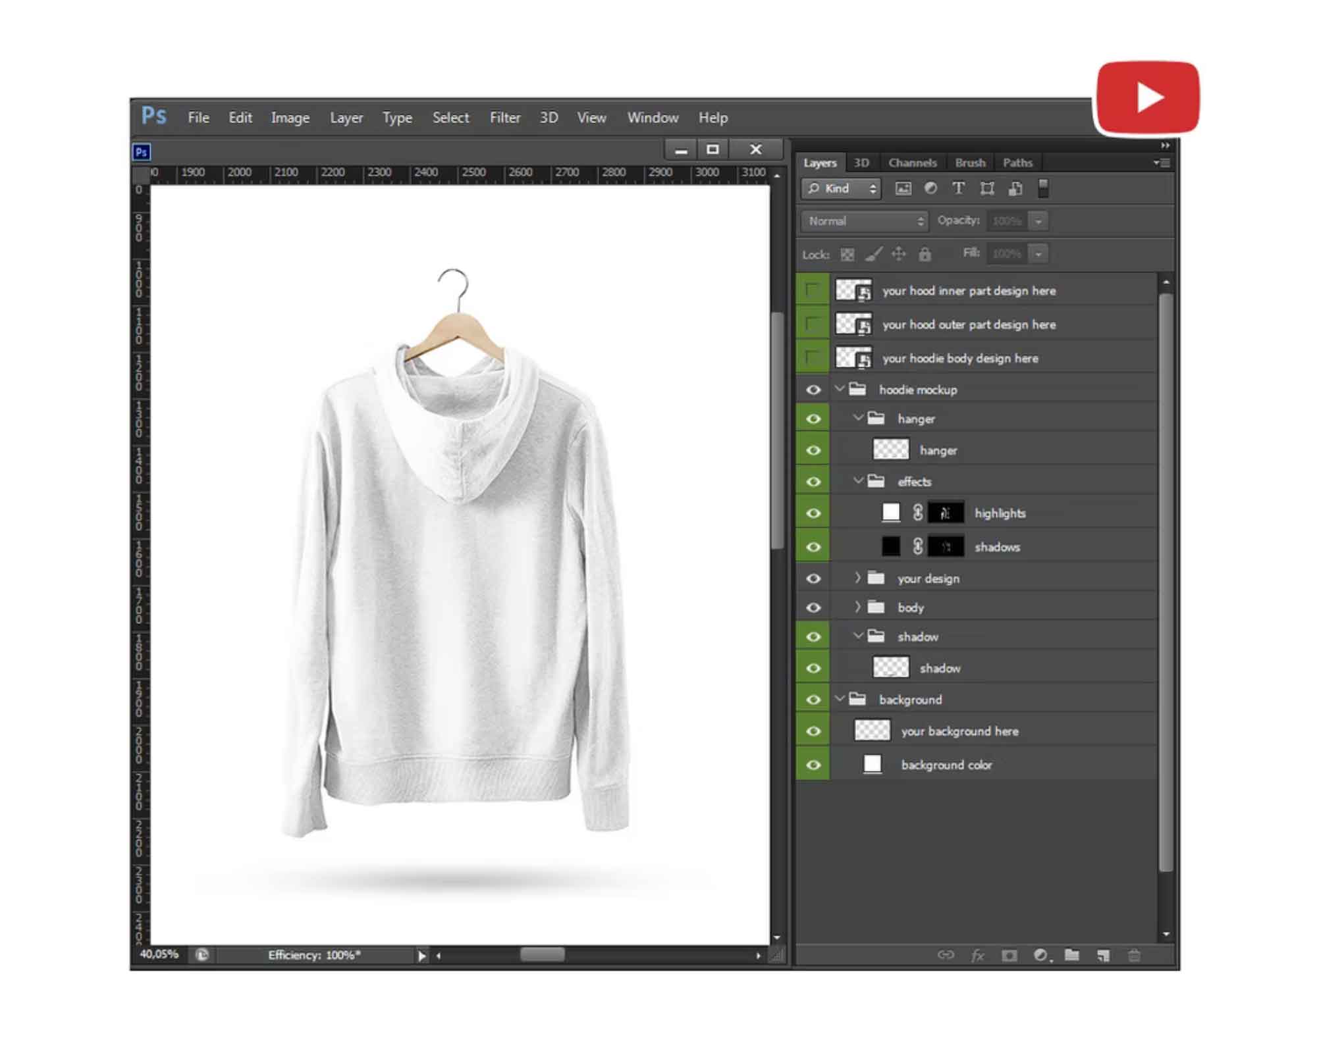Screen dimensions: 1317x1053
Task: Hide the your design group
Action: click(x=813, y=578)
